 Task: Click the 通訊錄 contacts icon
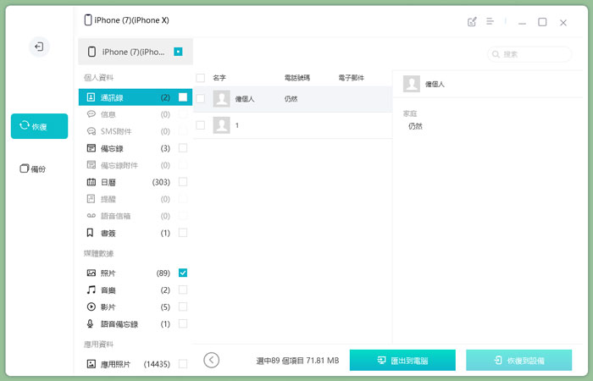(x=91, y=97)
